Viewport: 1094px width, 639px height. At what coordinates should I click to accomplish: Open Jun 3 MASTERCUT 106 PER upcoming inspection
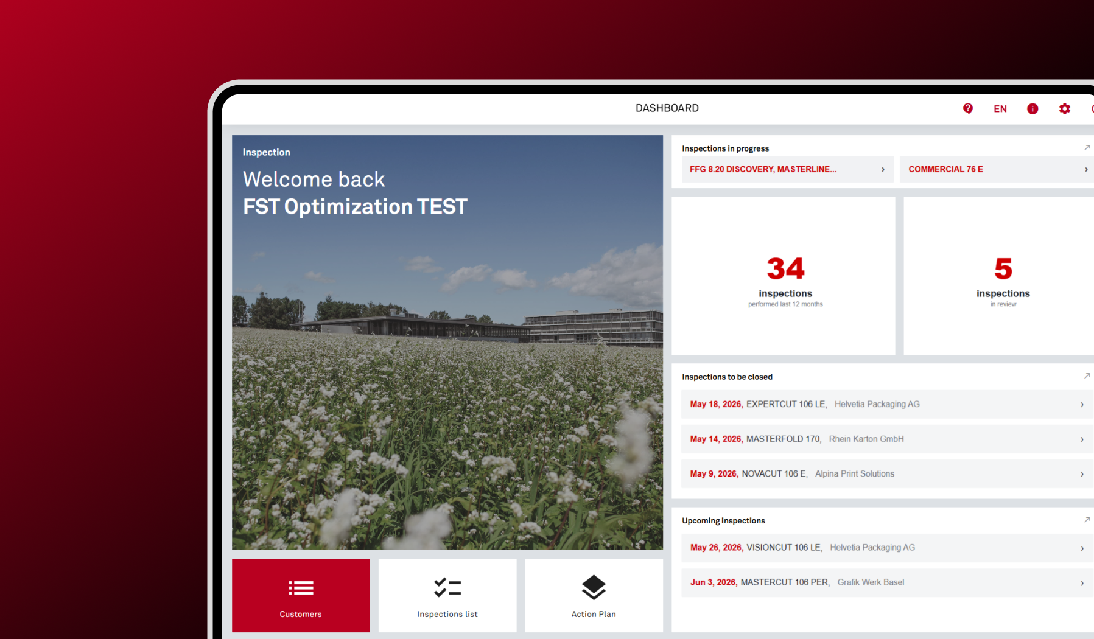pos(888,582)
